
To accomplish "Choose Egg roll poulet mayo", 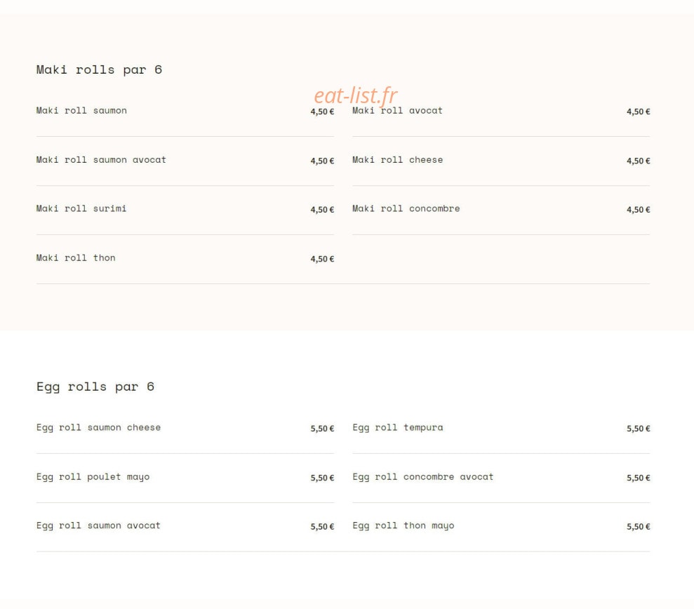I will pos(93,476).
